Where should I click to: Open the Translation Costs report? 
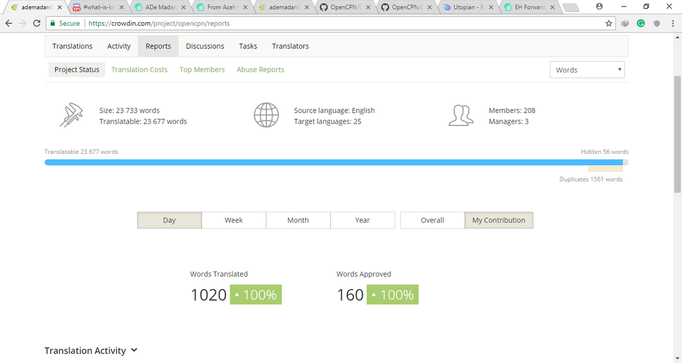[x=139, y=70]
